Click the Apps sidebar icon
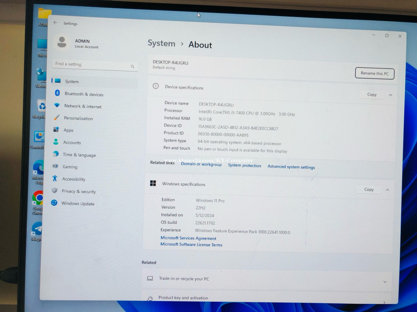Viewport: 417px width, 312px height. (56, 130)
